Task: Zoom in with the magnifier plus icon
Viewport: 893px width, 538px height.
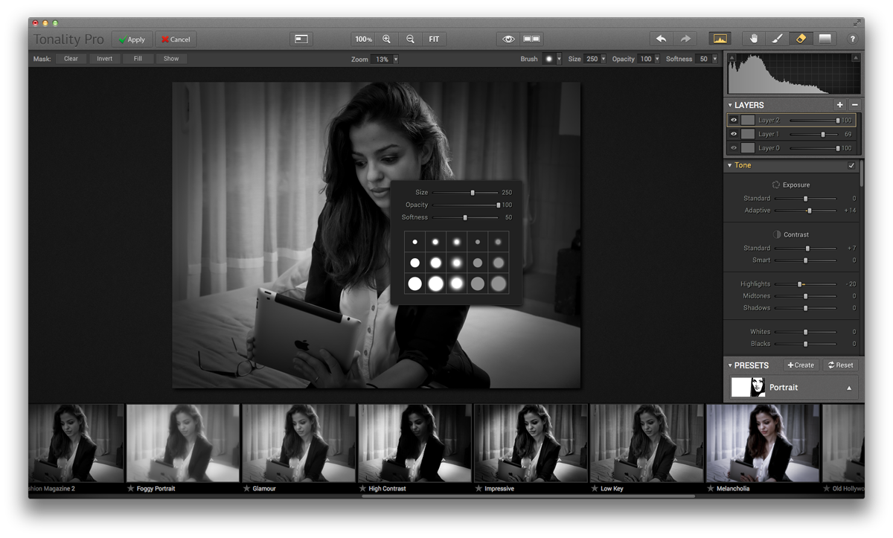Action: pos(387,39)
